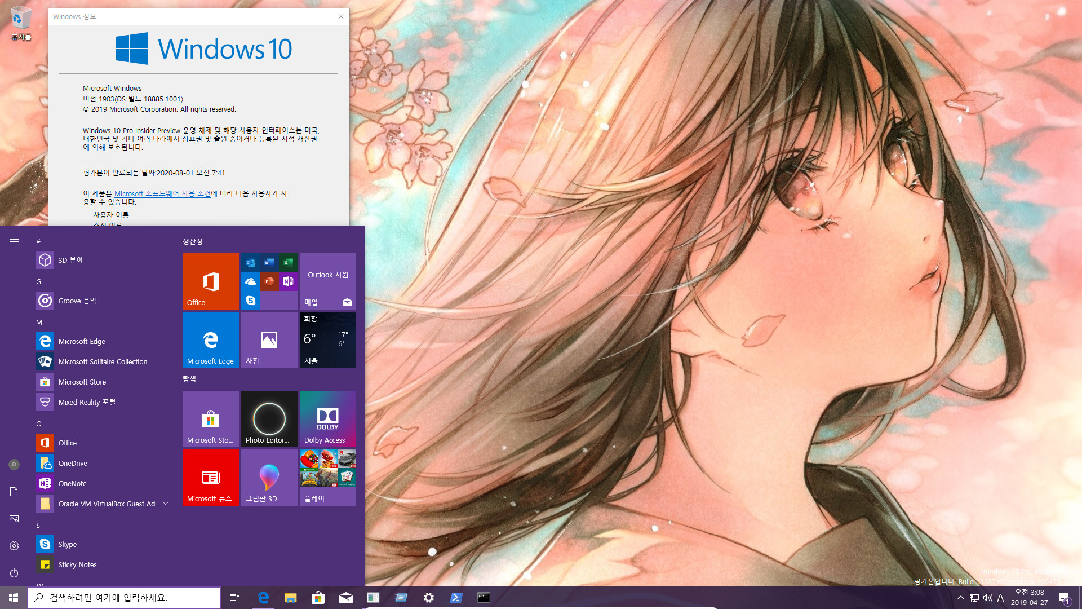Open Command Prompt from the taskbar
The height and width of the screenshot is (609, 1082).
pyautogui.click(x=484, y=598)
